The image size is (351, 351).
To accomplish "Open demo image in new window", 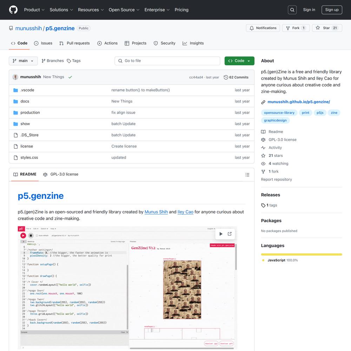I will (x=230, y=234).
